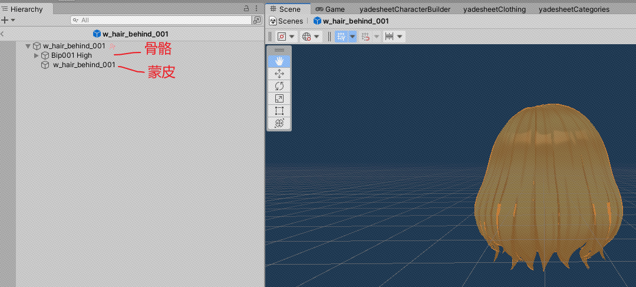Click the Hierarchy panel tab

(x=25, y=9)
